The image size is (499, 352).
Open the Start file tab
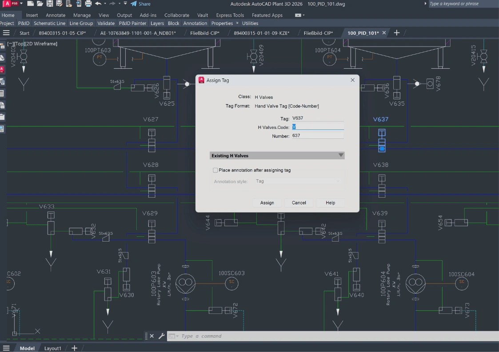24,33
